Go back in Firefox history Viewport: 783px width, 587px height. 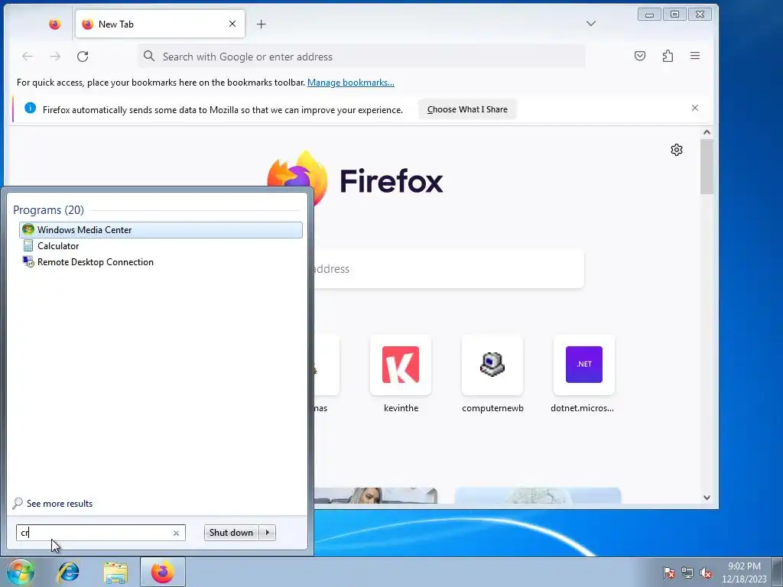point(28,57)
